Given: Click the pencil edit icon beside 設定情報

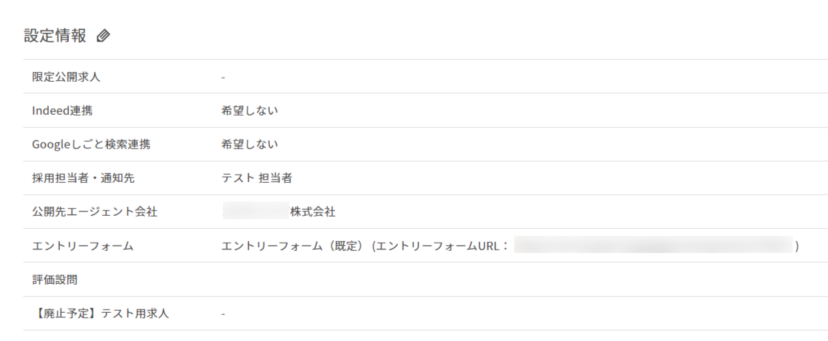Looking at the screenshot, I should pyautogui.click(x=103, y=36).
